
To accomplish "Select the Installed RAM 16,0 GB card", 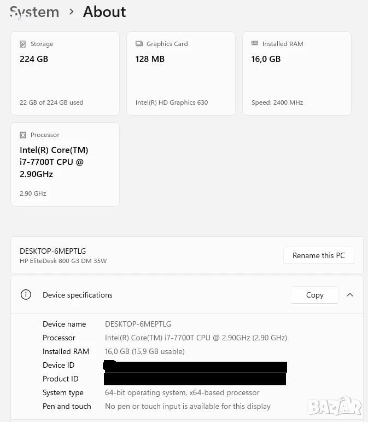I will tap(297, 73).
